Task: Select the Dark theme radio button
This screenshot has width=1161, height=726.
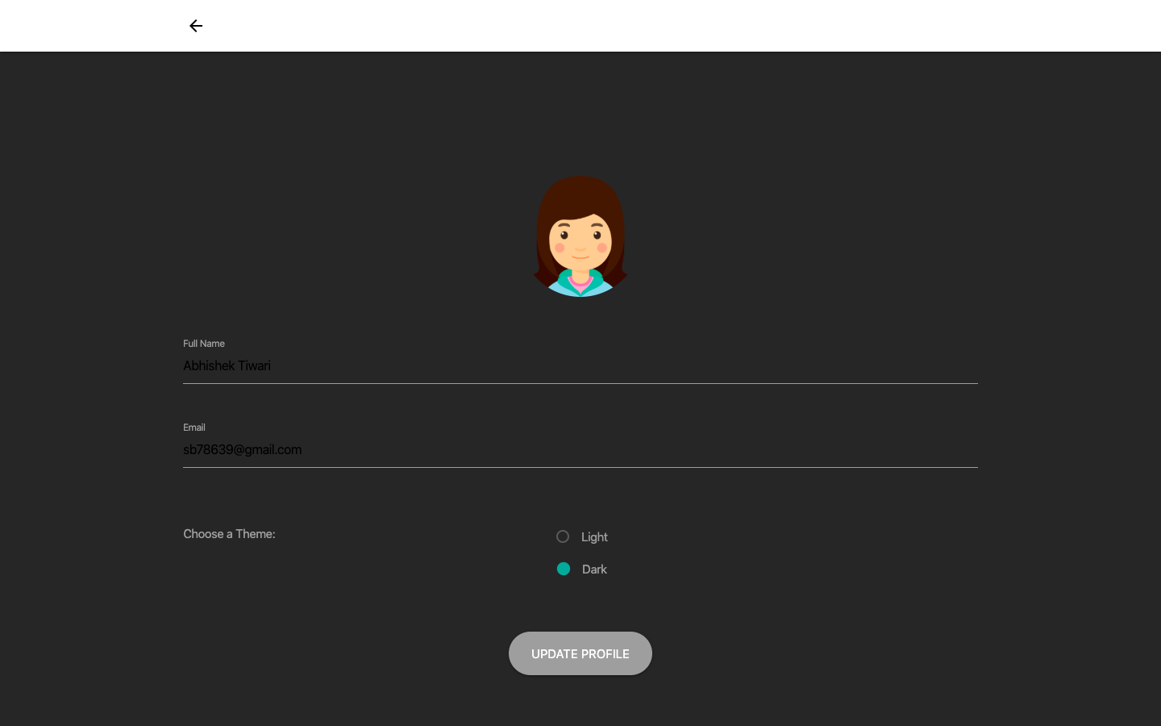Action: tap(564, 569)
